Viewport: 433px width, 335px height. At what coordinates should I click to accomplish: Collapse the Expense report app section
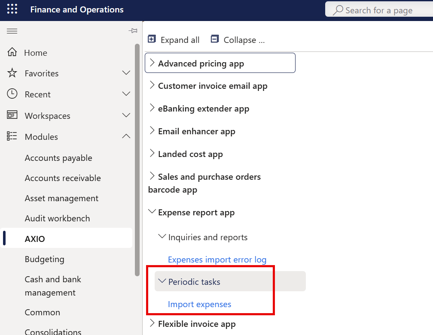click(x=152, y=211)
